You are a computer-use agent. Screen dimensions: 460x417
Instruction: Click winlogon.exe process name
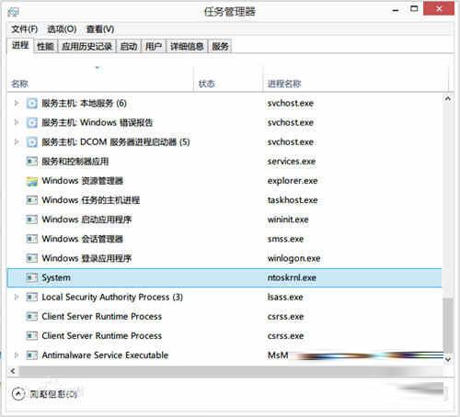(293, 258)
